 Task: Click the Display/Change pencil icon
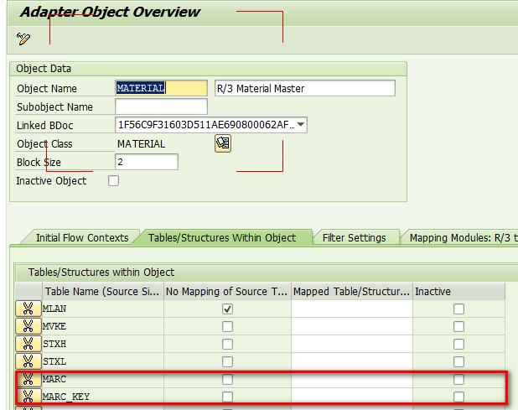pyautogui.click(x=23, y=39)
